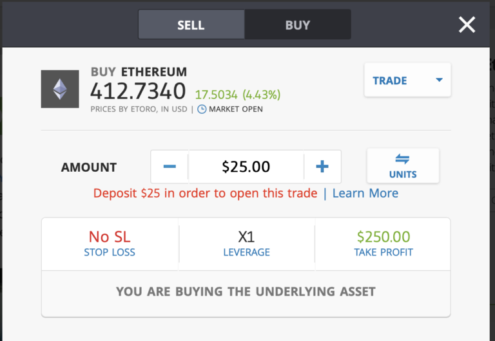Viewport: 495px width, 341px height.
Task: Open the X1 Leverage settings
Action: point(246,244)
